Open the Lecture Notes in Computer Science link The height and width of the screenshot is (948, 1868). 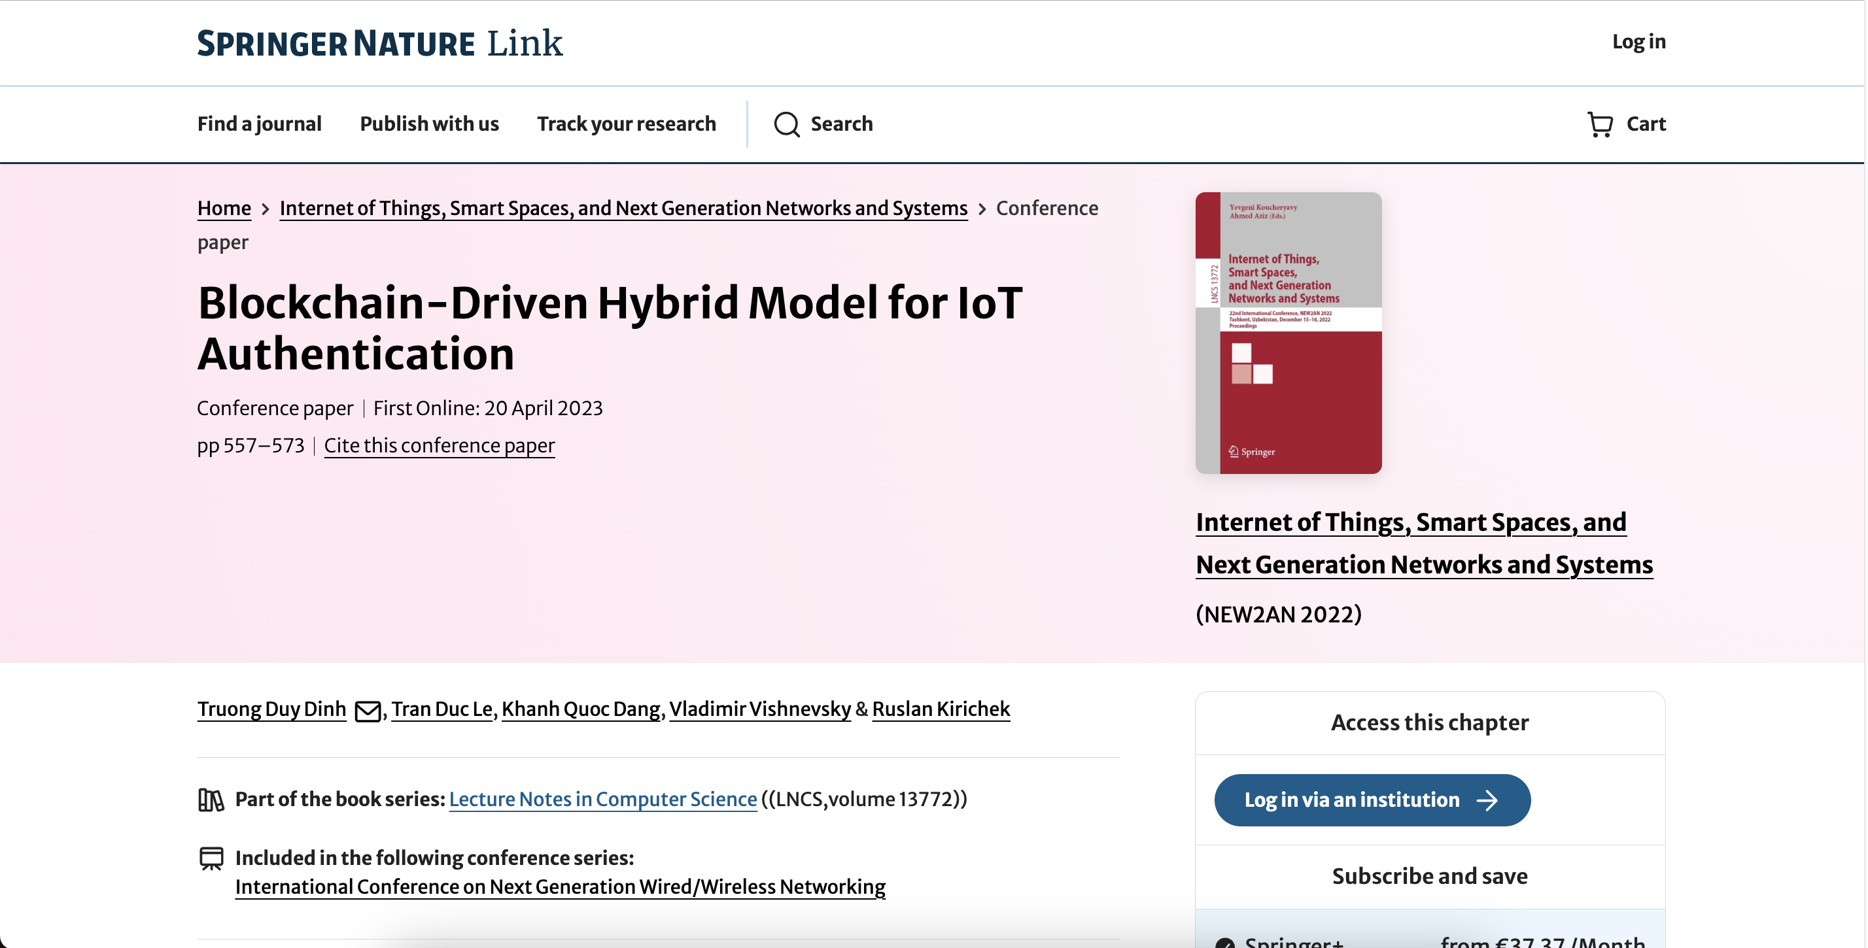click(602, 800)
